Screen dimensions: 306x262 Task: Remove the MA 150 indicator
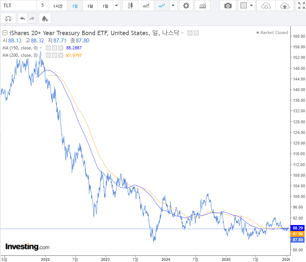coord(61,48)
